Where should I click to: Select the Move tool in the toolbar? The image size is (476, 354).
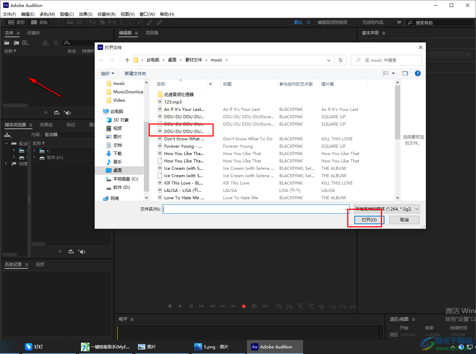[93, 22]
